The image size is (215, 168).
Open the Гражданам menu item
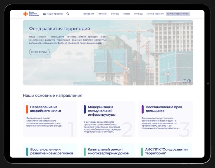(x=88, y=14)
